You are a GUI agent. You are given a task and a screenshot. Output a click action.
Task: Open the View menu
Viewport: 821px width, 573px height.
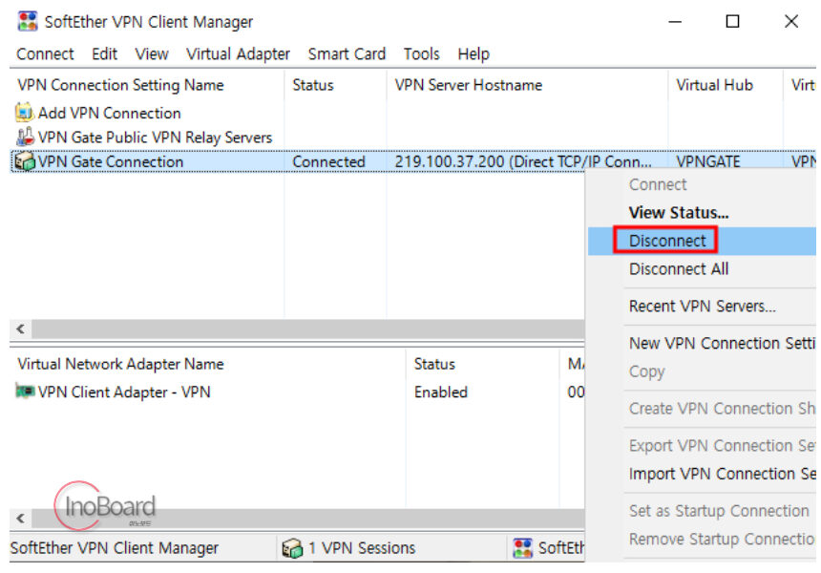click(x=152, y=53)
